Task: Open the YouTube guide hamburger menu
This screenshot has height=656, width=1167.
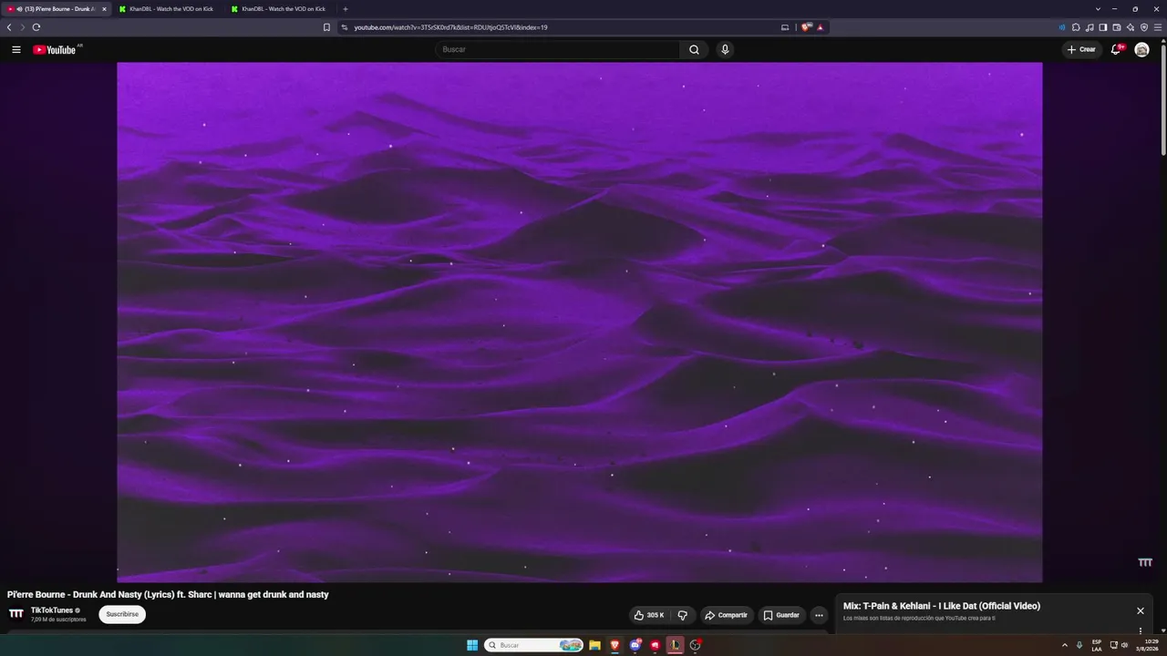Action: click(x=16, y=49)
